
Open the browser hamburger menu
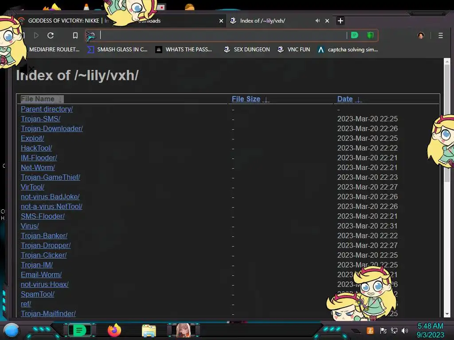[x=440, y=35]
